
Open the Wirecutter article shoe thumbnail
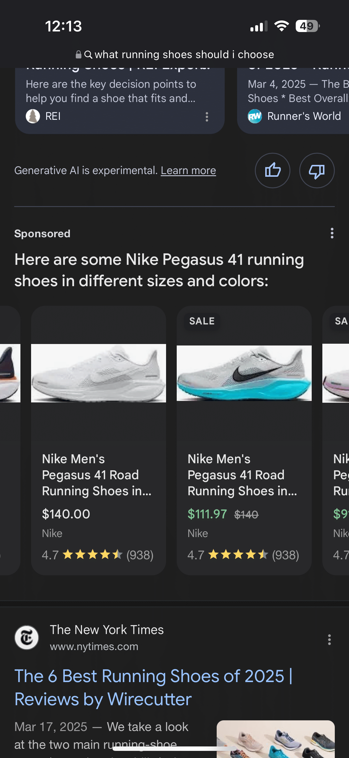coord(275,738)
